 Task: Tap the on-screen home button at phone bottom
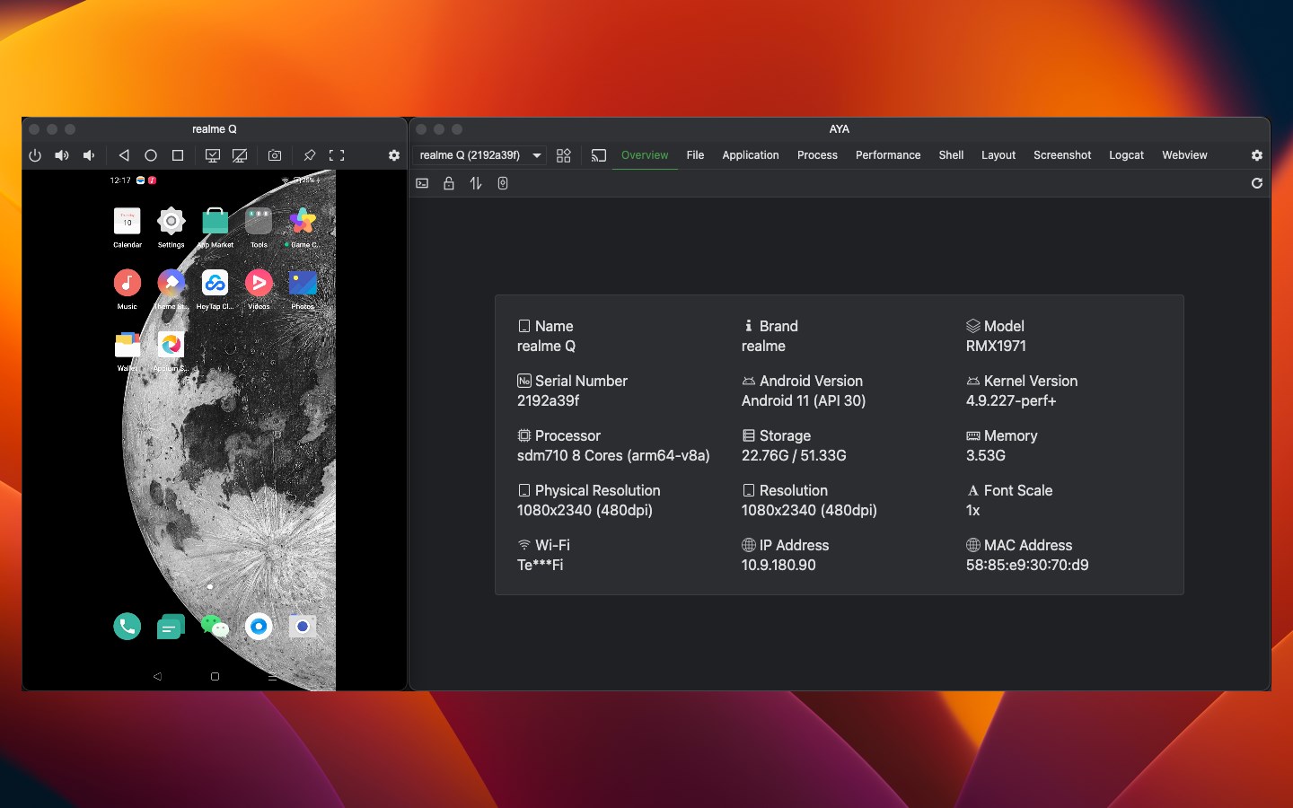(x=215, y=676)
